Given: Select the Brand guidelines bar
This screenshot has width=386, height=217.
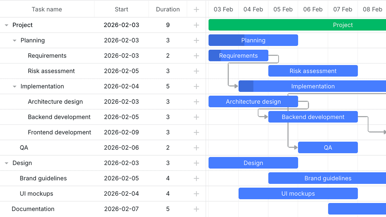Looking at the screenshot, I should tap(327, 178).
